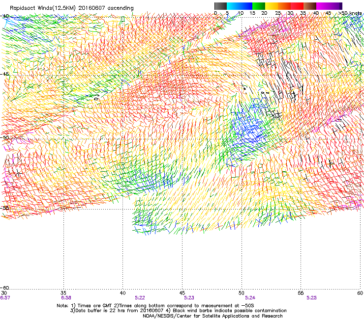Click the '25' legend scale label
This screenshot has width=364, height=319.
pos(278,13)
